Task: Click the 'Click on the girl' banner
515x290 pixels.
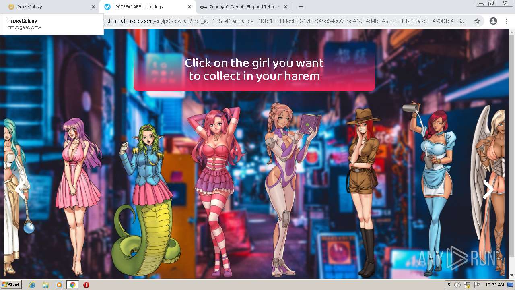Action: click(254, 66)
